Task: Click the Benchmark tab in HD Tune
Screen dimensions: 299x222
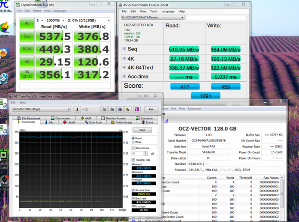Action: pyautogui.click(x=26, y=122)
